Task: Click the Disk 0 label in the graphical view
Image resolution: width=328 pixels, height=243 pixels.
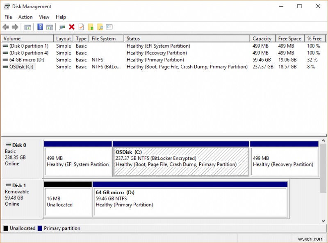Action: [x=19, y=145]
